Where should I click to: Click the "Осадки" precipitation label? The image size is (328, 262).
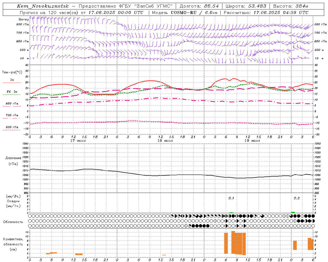13,201
